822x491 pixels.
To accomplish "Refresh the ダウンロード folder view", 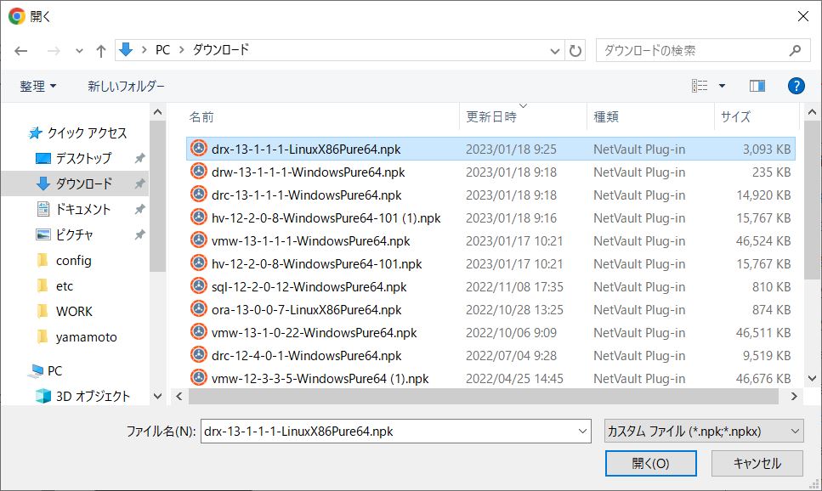I will 575,51.
